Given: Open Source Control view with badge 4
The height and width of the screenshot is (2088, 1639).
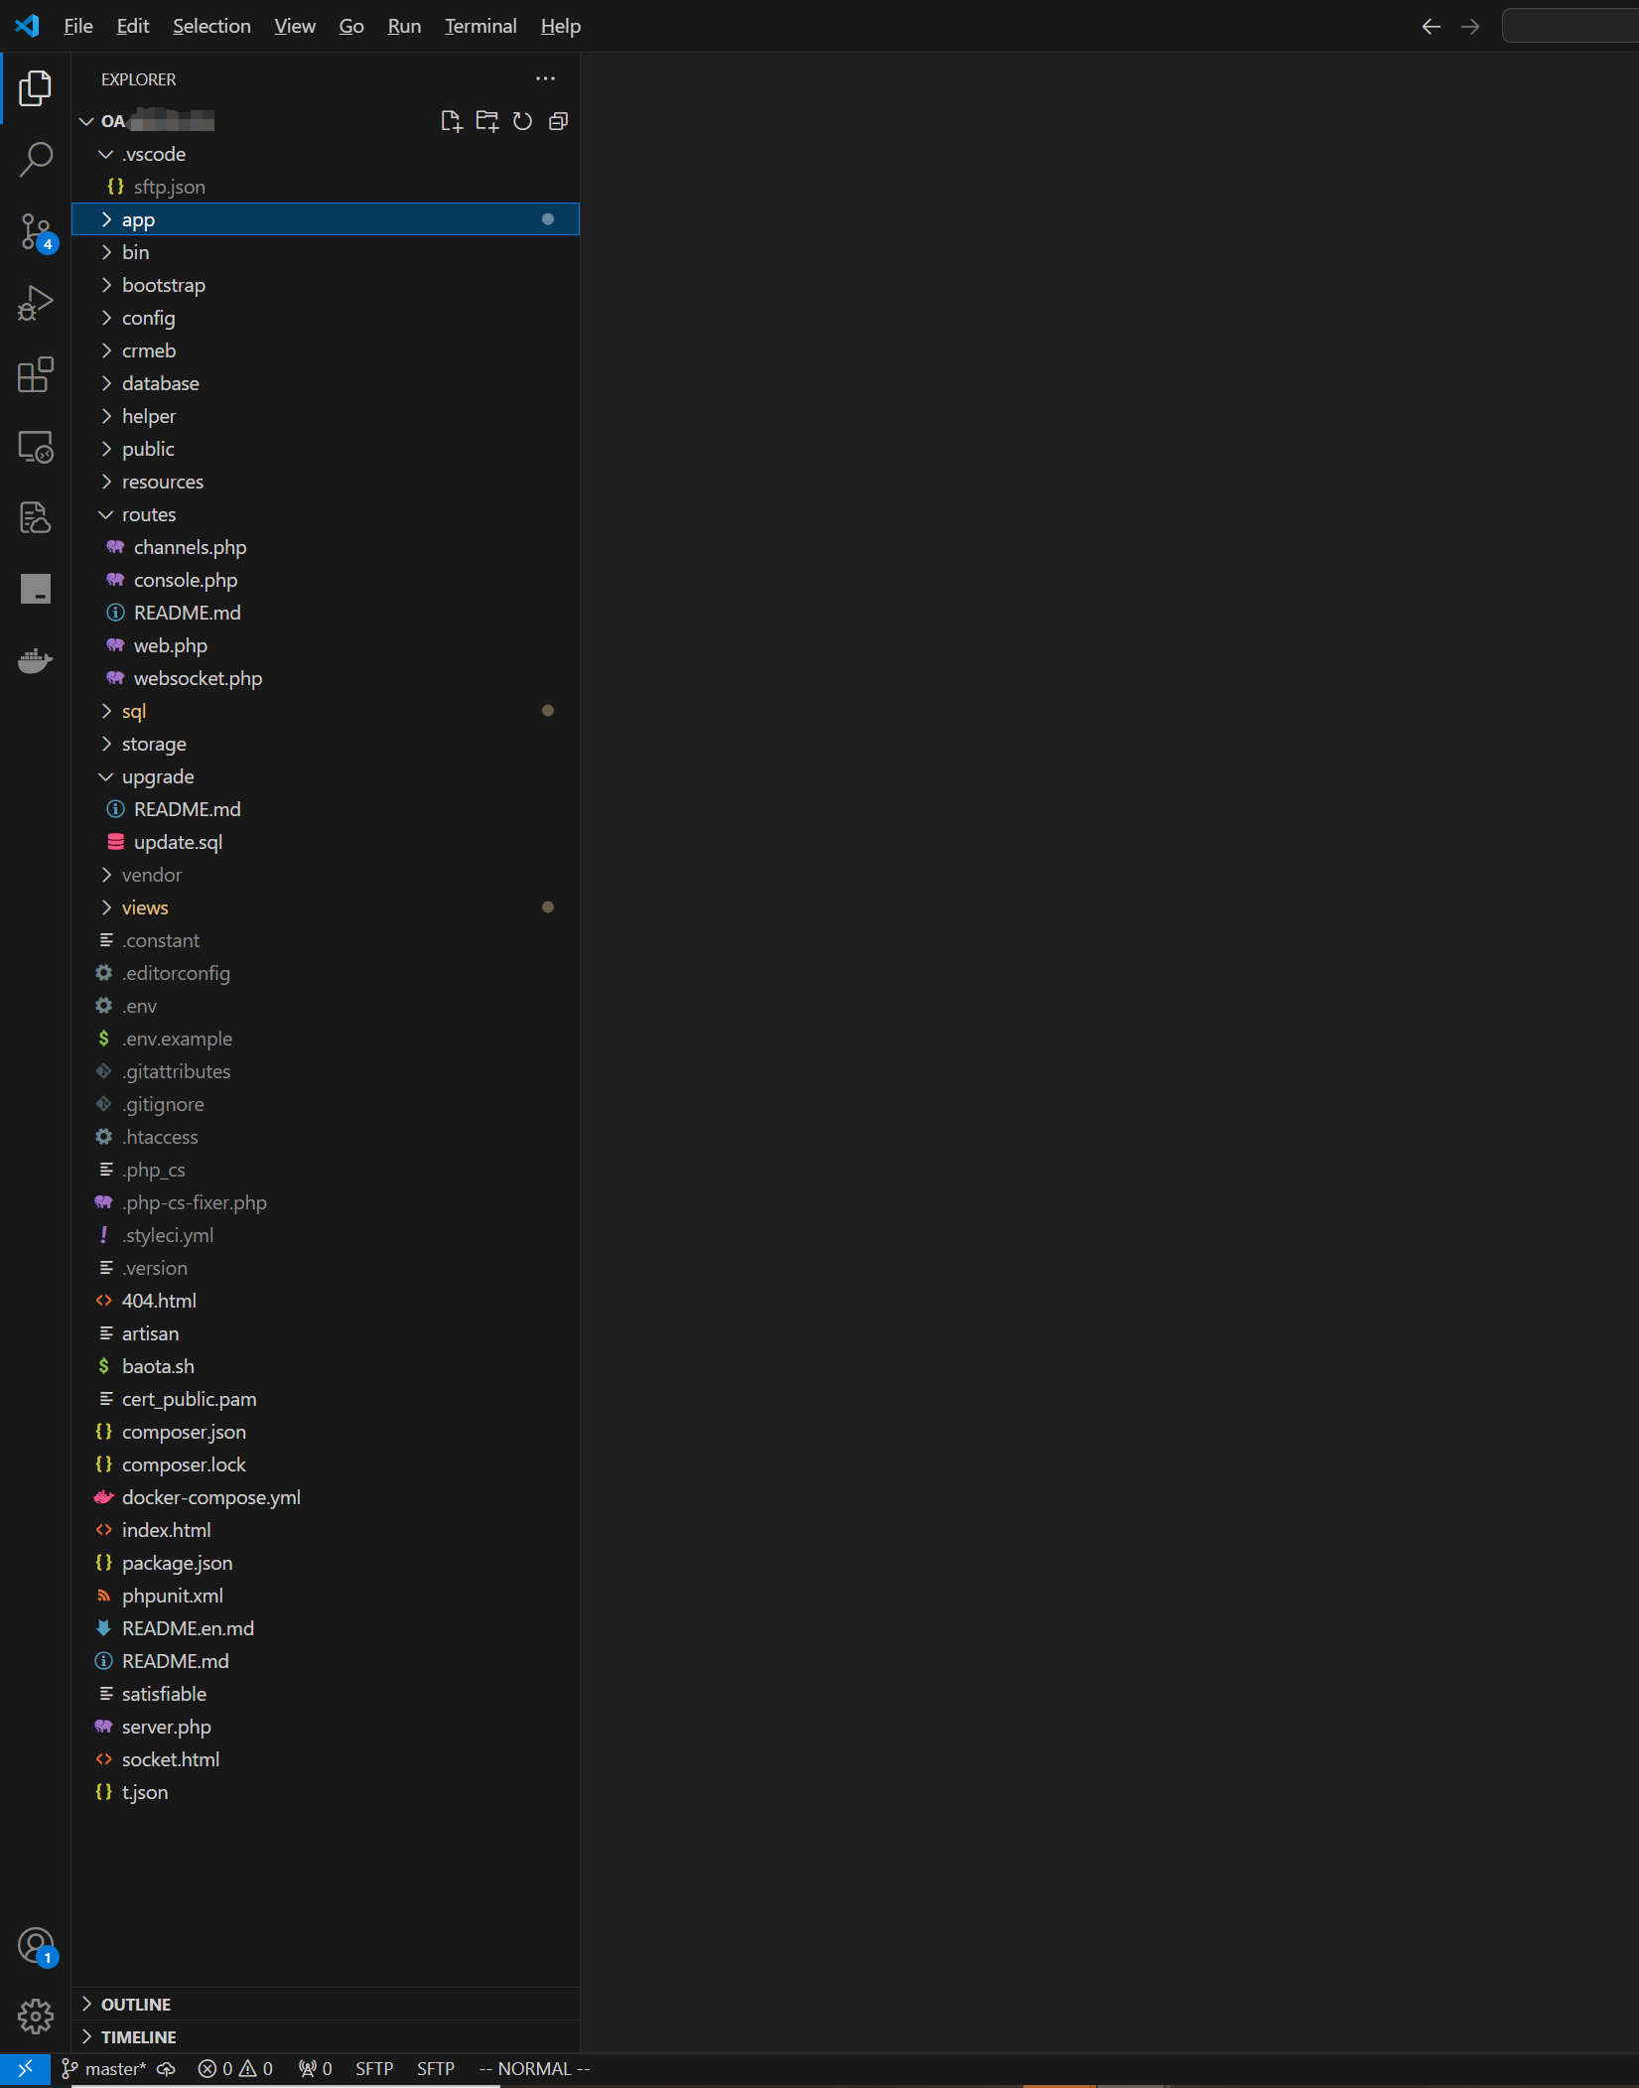Looking at the screenshot, I should pos(36,231).
